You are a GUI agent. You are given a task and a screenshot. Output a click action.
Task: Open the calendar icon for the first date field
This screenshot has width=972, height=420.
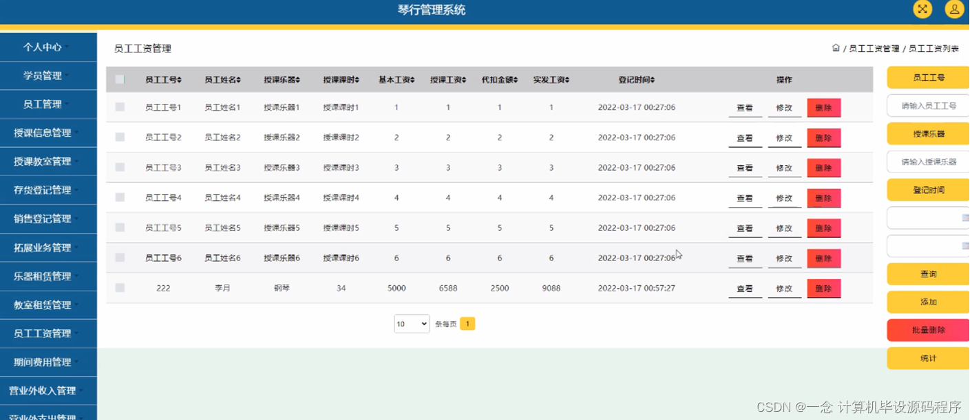[x=966, y=217]
